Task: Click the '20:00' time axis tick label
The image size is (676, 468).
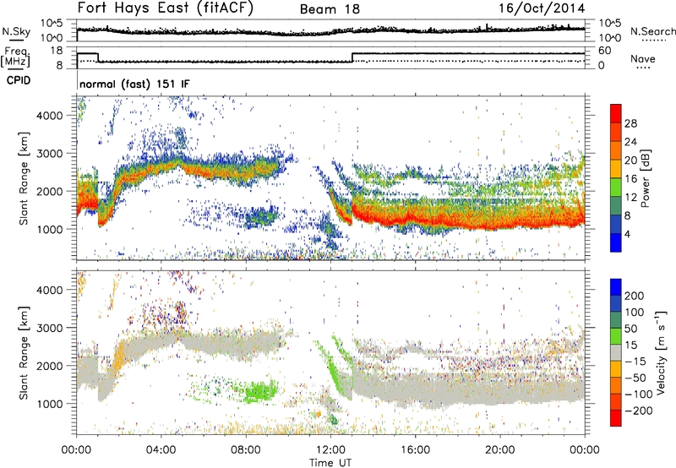Action: [500, 449]
